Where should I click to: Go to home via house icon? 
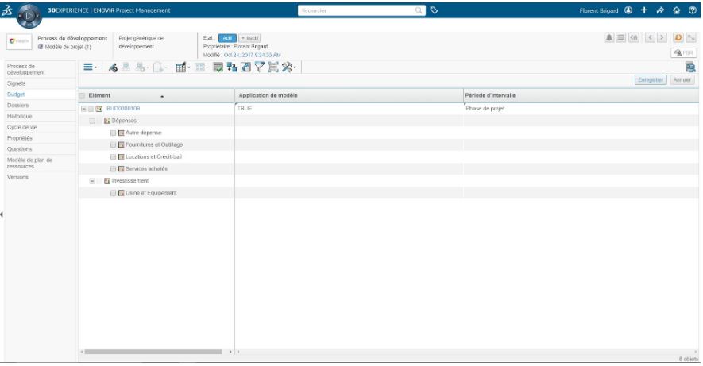pos(676,10)
